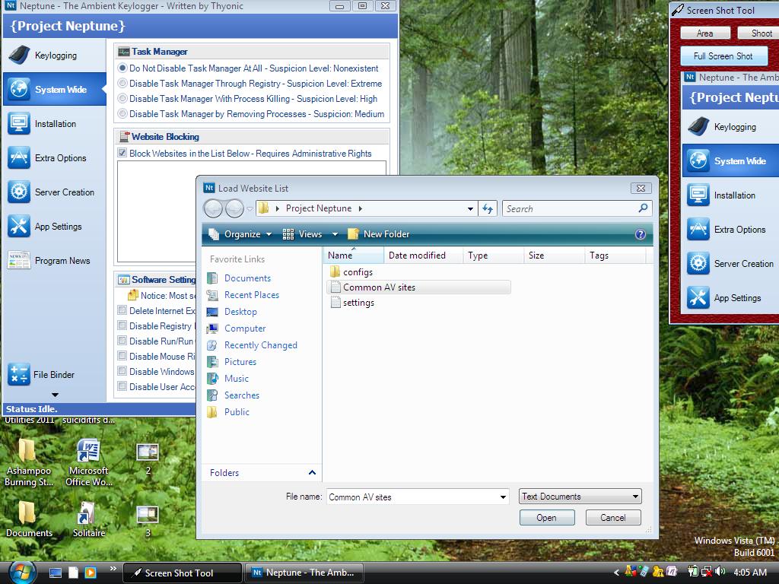The width and height of the screenshot is (779, 584).
Task: Toggle Delete Internet Explorer checkbox
Action: point(122,310)
